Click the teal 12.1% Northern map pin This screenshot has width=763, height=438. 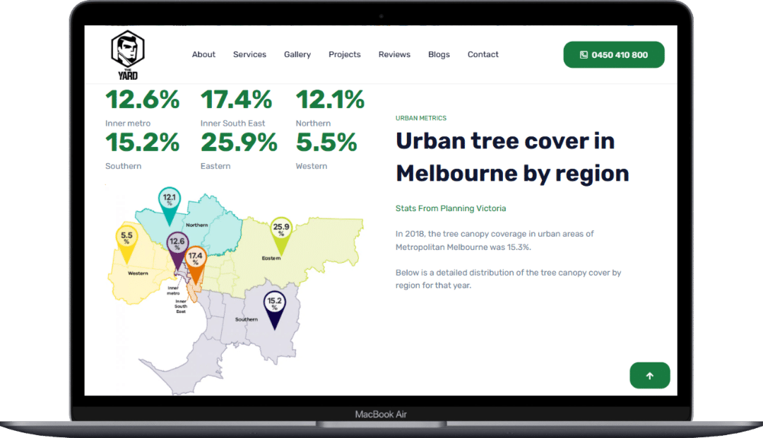(x=170, y=200)
